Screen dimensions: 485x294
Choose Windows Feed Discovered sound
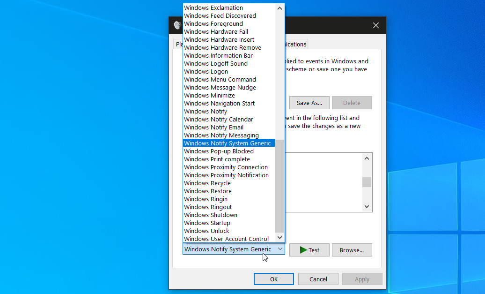point(229,16)
